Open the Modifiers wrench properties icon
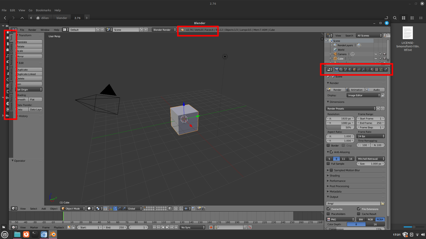The height and width of the screenshot is (239, 426). (363, 69)
